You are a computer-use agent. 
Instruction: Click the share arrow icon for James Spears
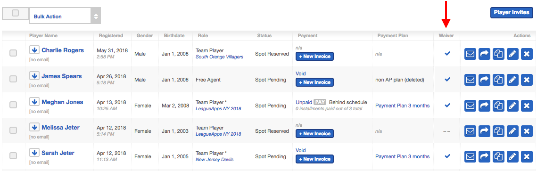point(484,79)
